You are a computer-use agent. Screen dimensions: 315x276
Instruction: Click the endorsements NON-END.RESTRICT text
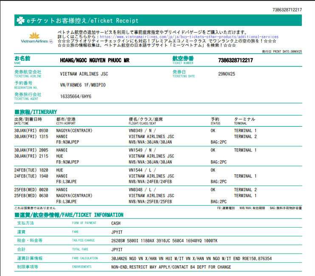click(171, 267)
